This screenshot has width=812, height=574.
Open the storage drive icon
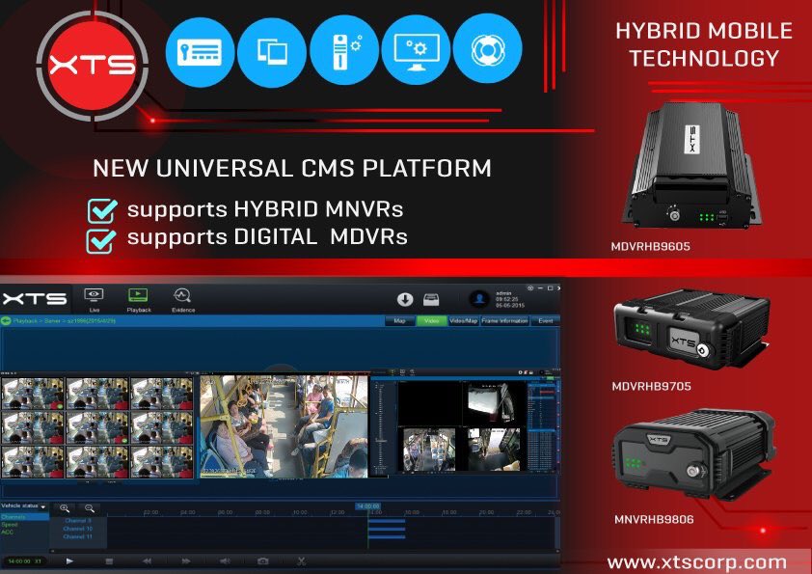tap(431, 299)
